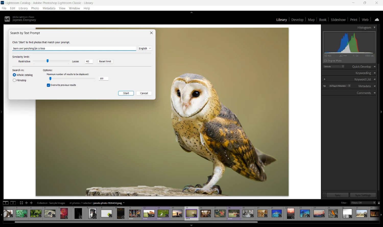Screen dimensions: 383x227
Task: Select the Filmstrip search radio button
Action: click(14, 80)
